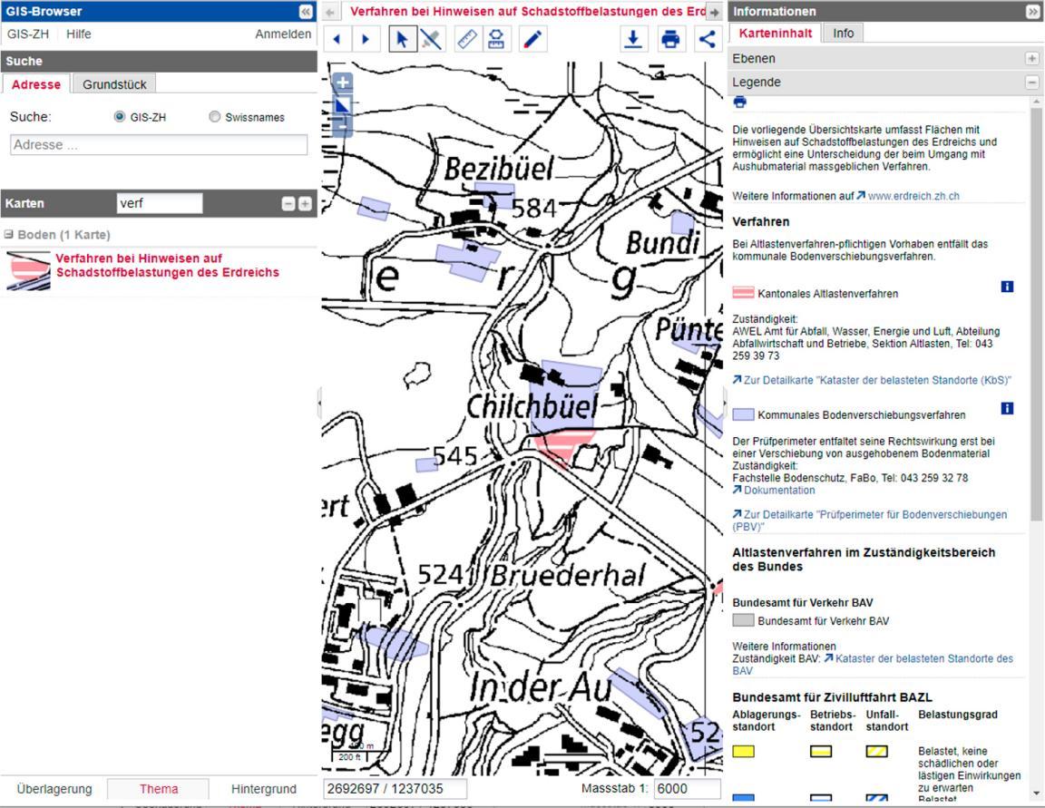Click Anmelden to log in
The height and width of the screenshot is (808, 1045).
tap(283, 34)
